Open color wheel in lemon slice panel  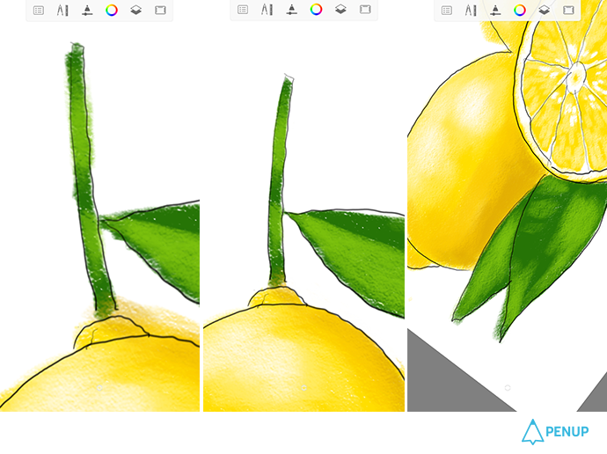click(x=520, y=10)
